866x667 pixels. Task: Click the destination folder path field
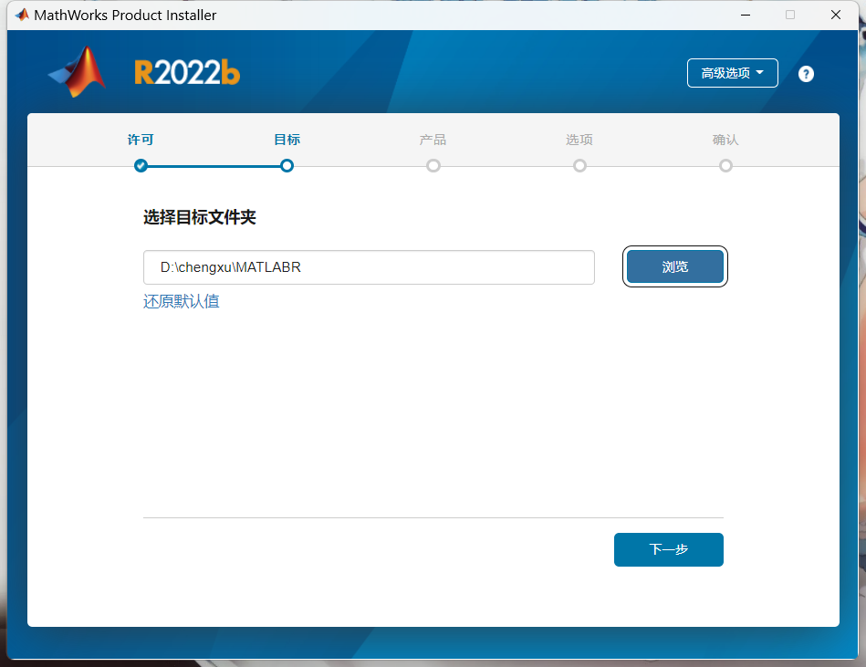coord(369,267)
